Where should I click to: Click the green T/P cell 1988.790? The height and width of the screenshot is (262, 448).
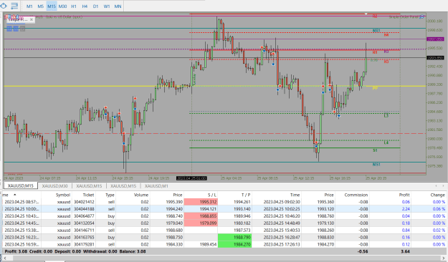point(234,238)
